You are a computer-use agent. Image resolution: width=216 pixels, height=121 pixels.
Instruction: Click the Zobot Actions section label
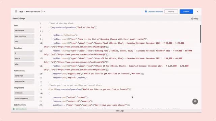click(x=20, y=105)
